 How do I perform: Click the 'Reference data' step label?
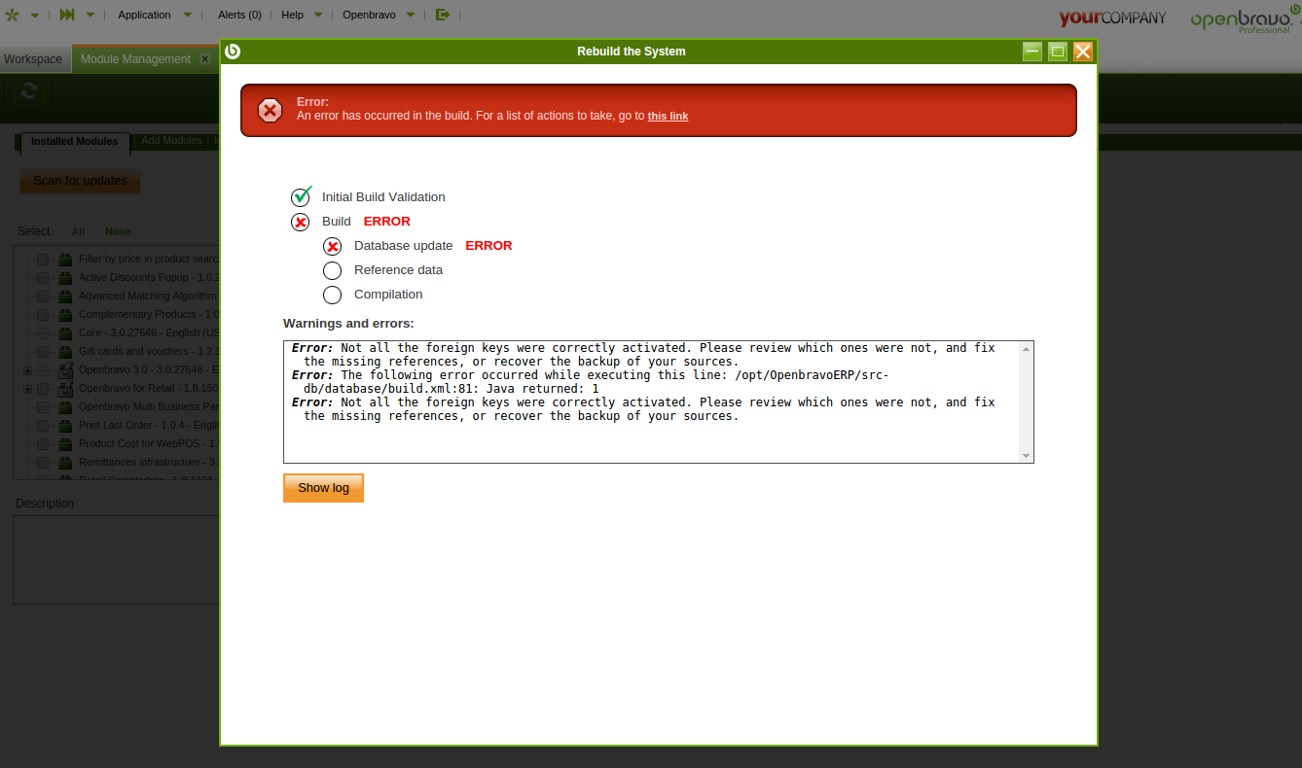398,270
